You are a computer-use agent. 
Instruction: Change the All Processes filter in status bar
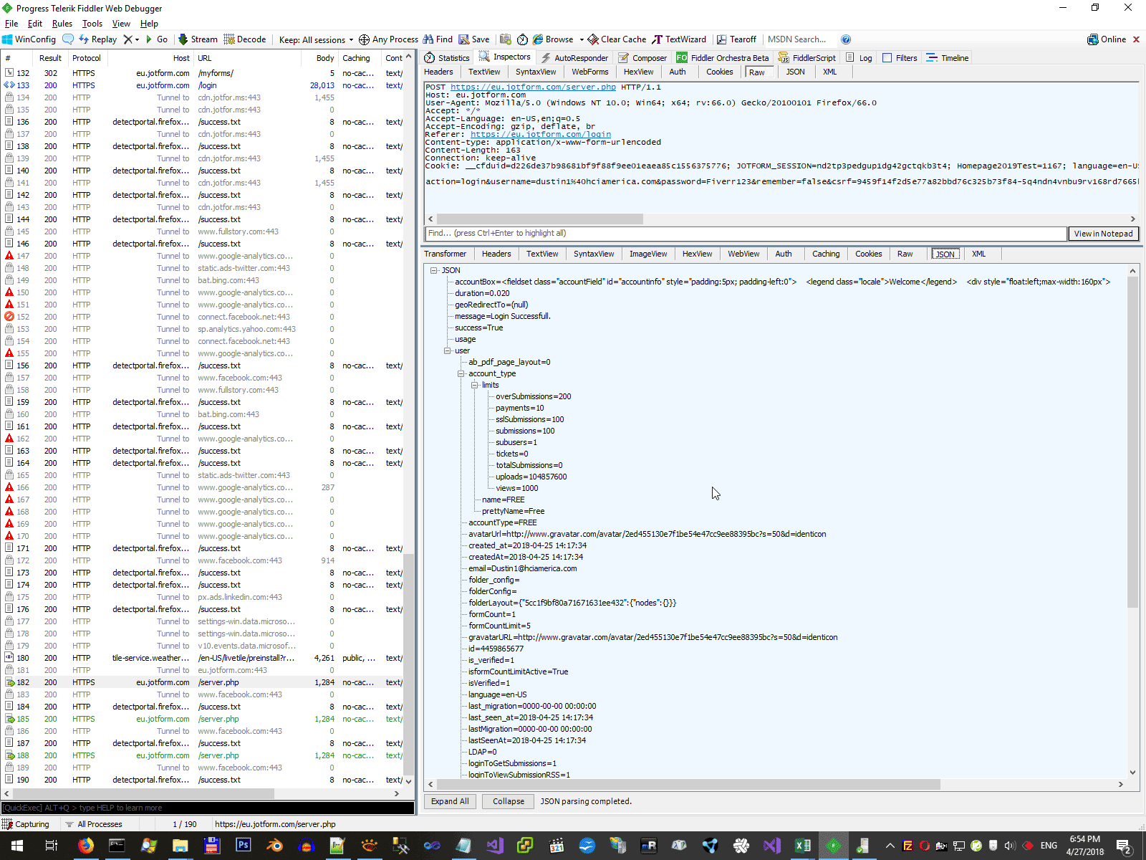95,824
